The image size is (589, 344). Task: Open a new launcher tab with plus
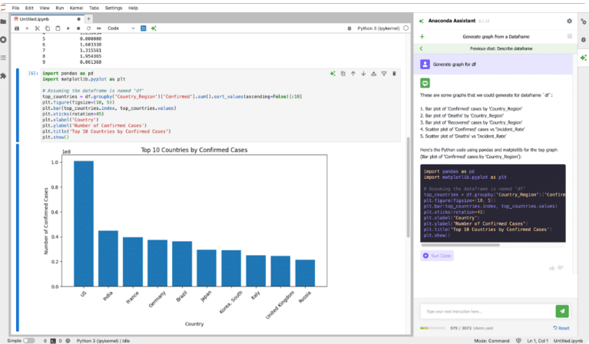pyautogui.click(x=88, y=18)
